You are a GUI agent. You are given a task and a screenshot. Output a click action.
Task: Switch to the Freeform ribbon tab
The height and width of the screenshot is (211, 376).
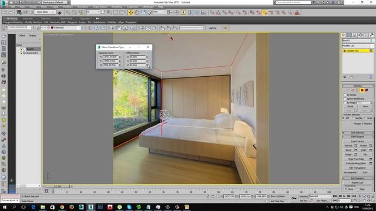28,18
